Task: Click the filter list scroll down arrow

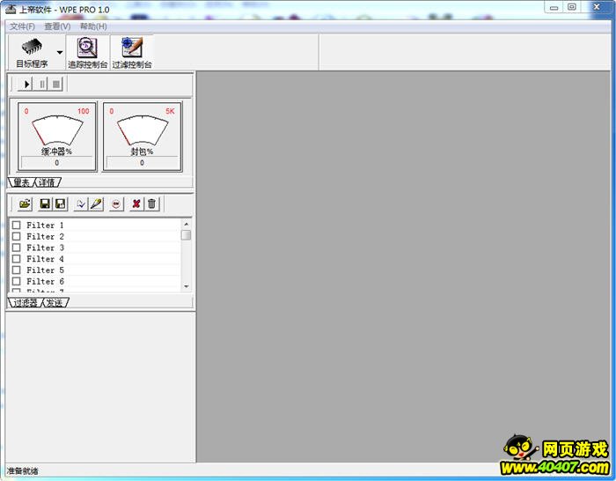Action: point(187,286)
